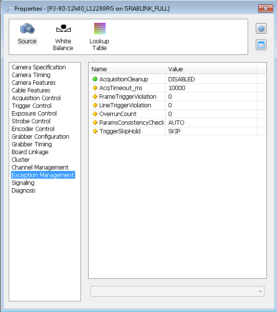Select the OverrunCount parameter name
This screenshot has width=277, height=312.
(x=118, y=114)
